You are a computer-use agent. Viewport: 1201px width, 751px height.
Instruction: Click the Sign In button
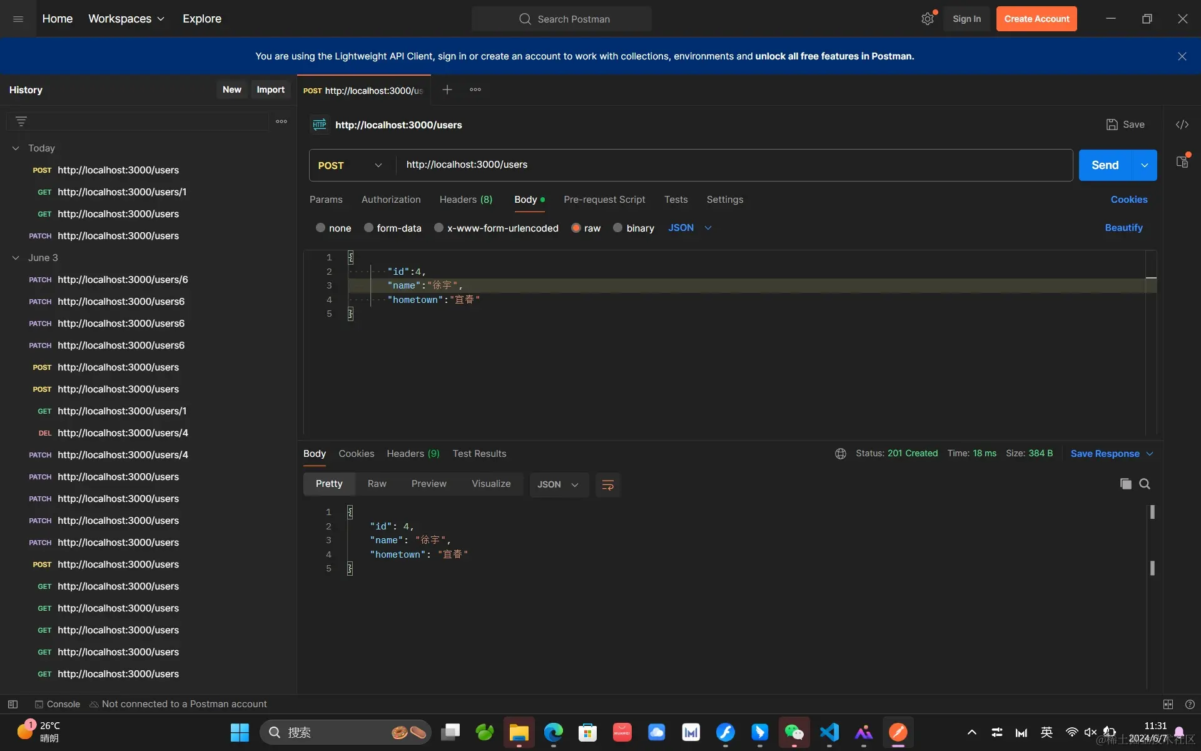tap(966, 19)
